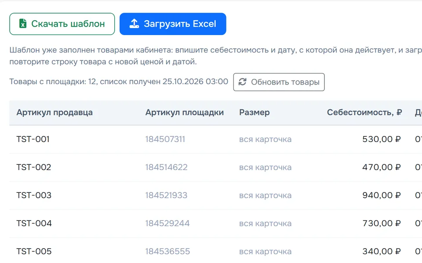This screenshot has width=422, height=263.
Task: Download the template via Скачать шаблон text
Action: [x=68, y=24]
